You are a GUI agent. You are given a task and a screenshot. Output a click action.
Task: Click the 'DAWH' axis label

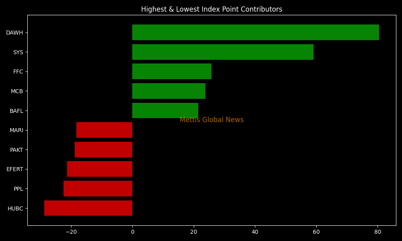[x=14, y=33]
